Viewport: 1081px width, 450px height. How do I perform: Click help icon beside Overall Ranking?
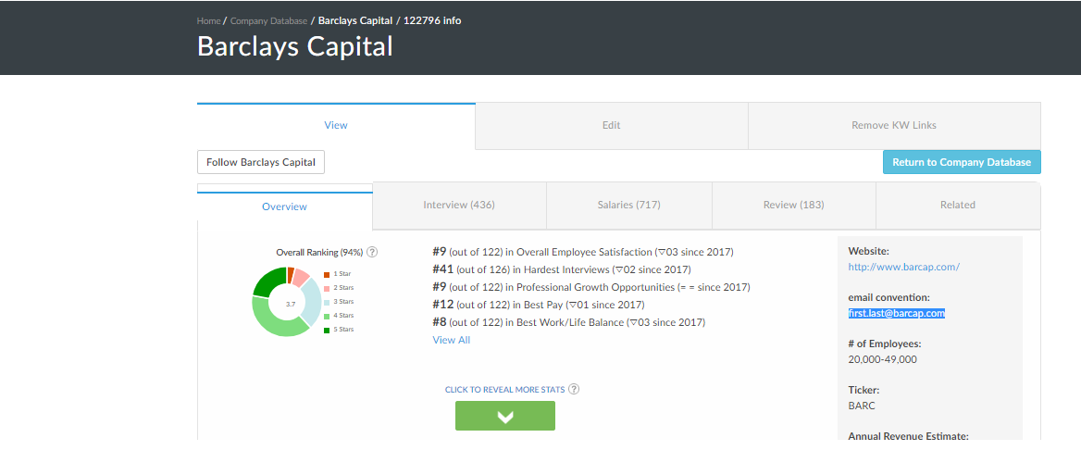(372, 253)
